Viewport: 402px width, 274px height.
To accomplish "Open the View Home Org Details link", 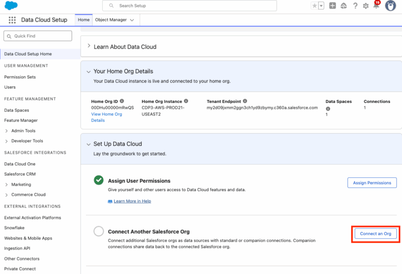I will [106, 114].
